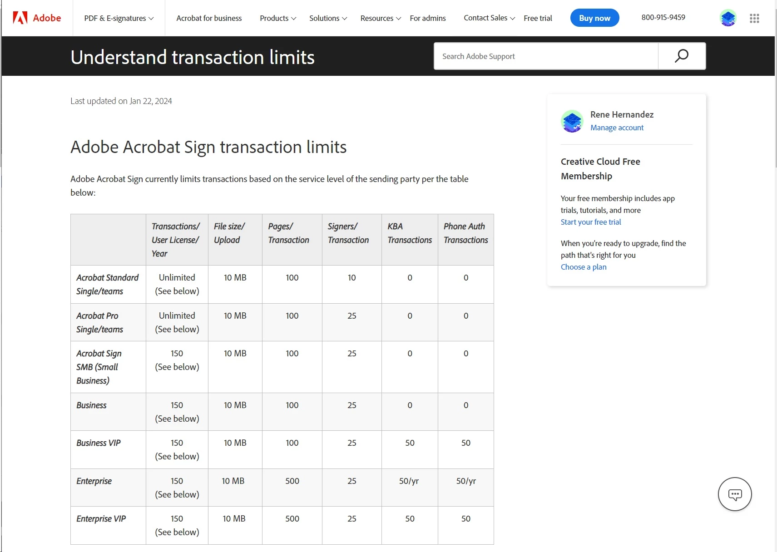The height and width of the screenshot is (552, 777).
Task: Click the Adobe logo icon
Action: click(20, 18)
